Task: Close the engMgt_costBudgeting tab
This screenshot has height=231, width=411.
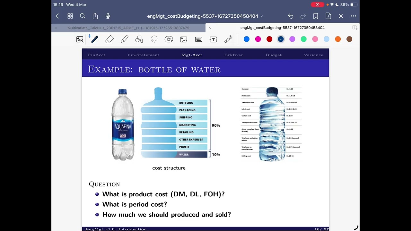Action: tap(210, 28)
